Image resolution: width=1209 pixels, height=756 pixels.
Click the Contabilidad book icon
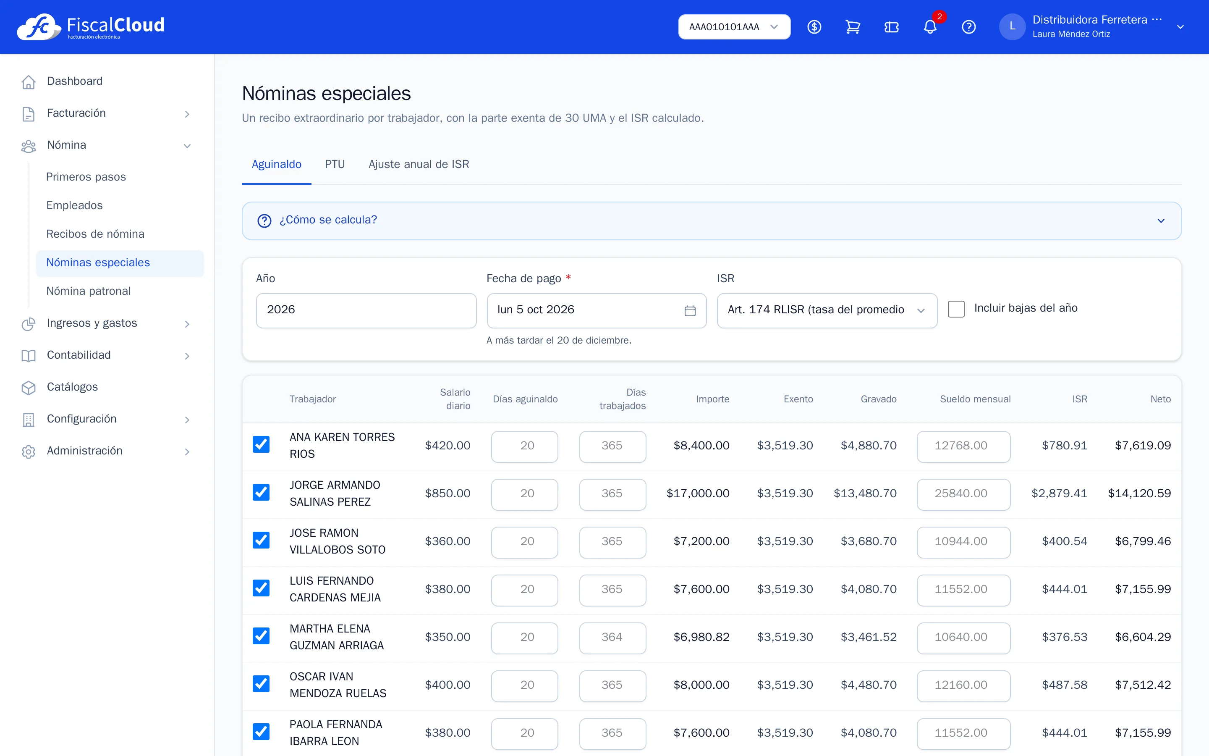[x=29, y=355]
